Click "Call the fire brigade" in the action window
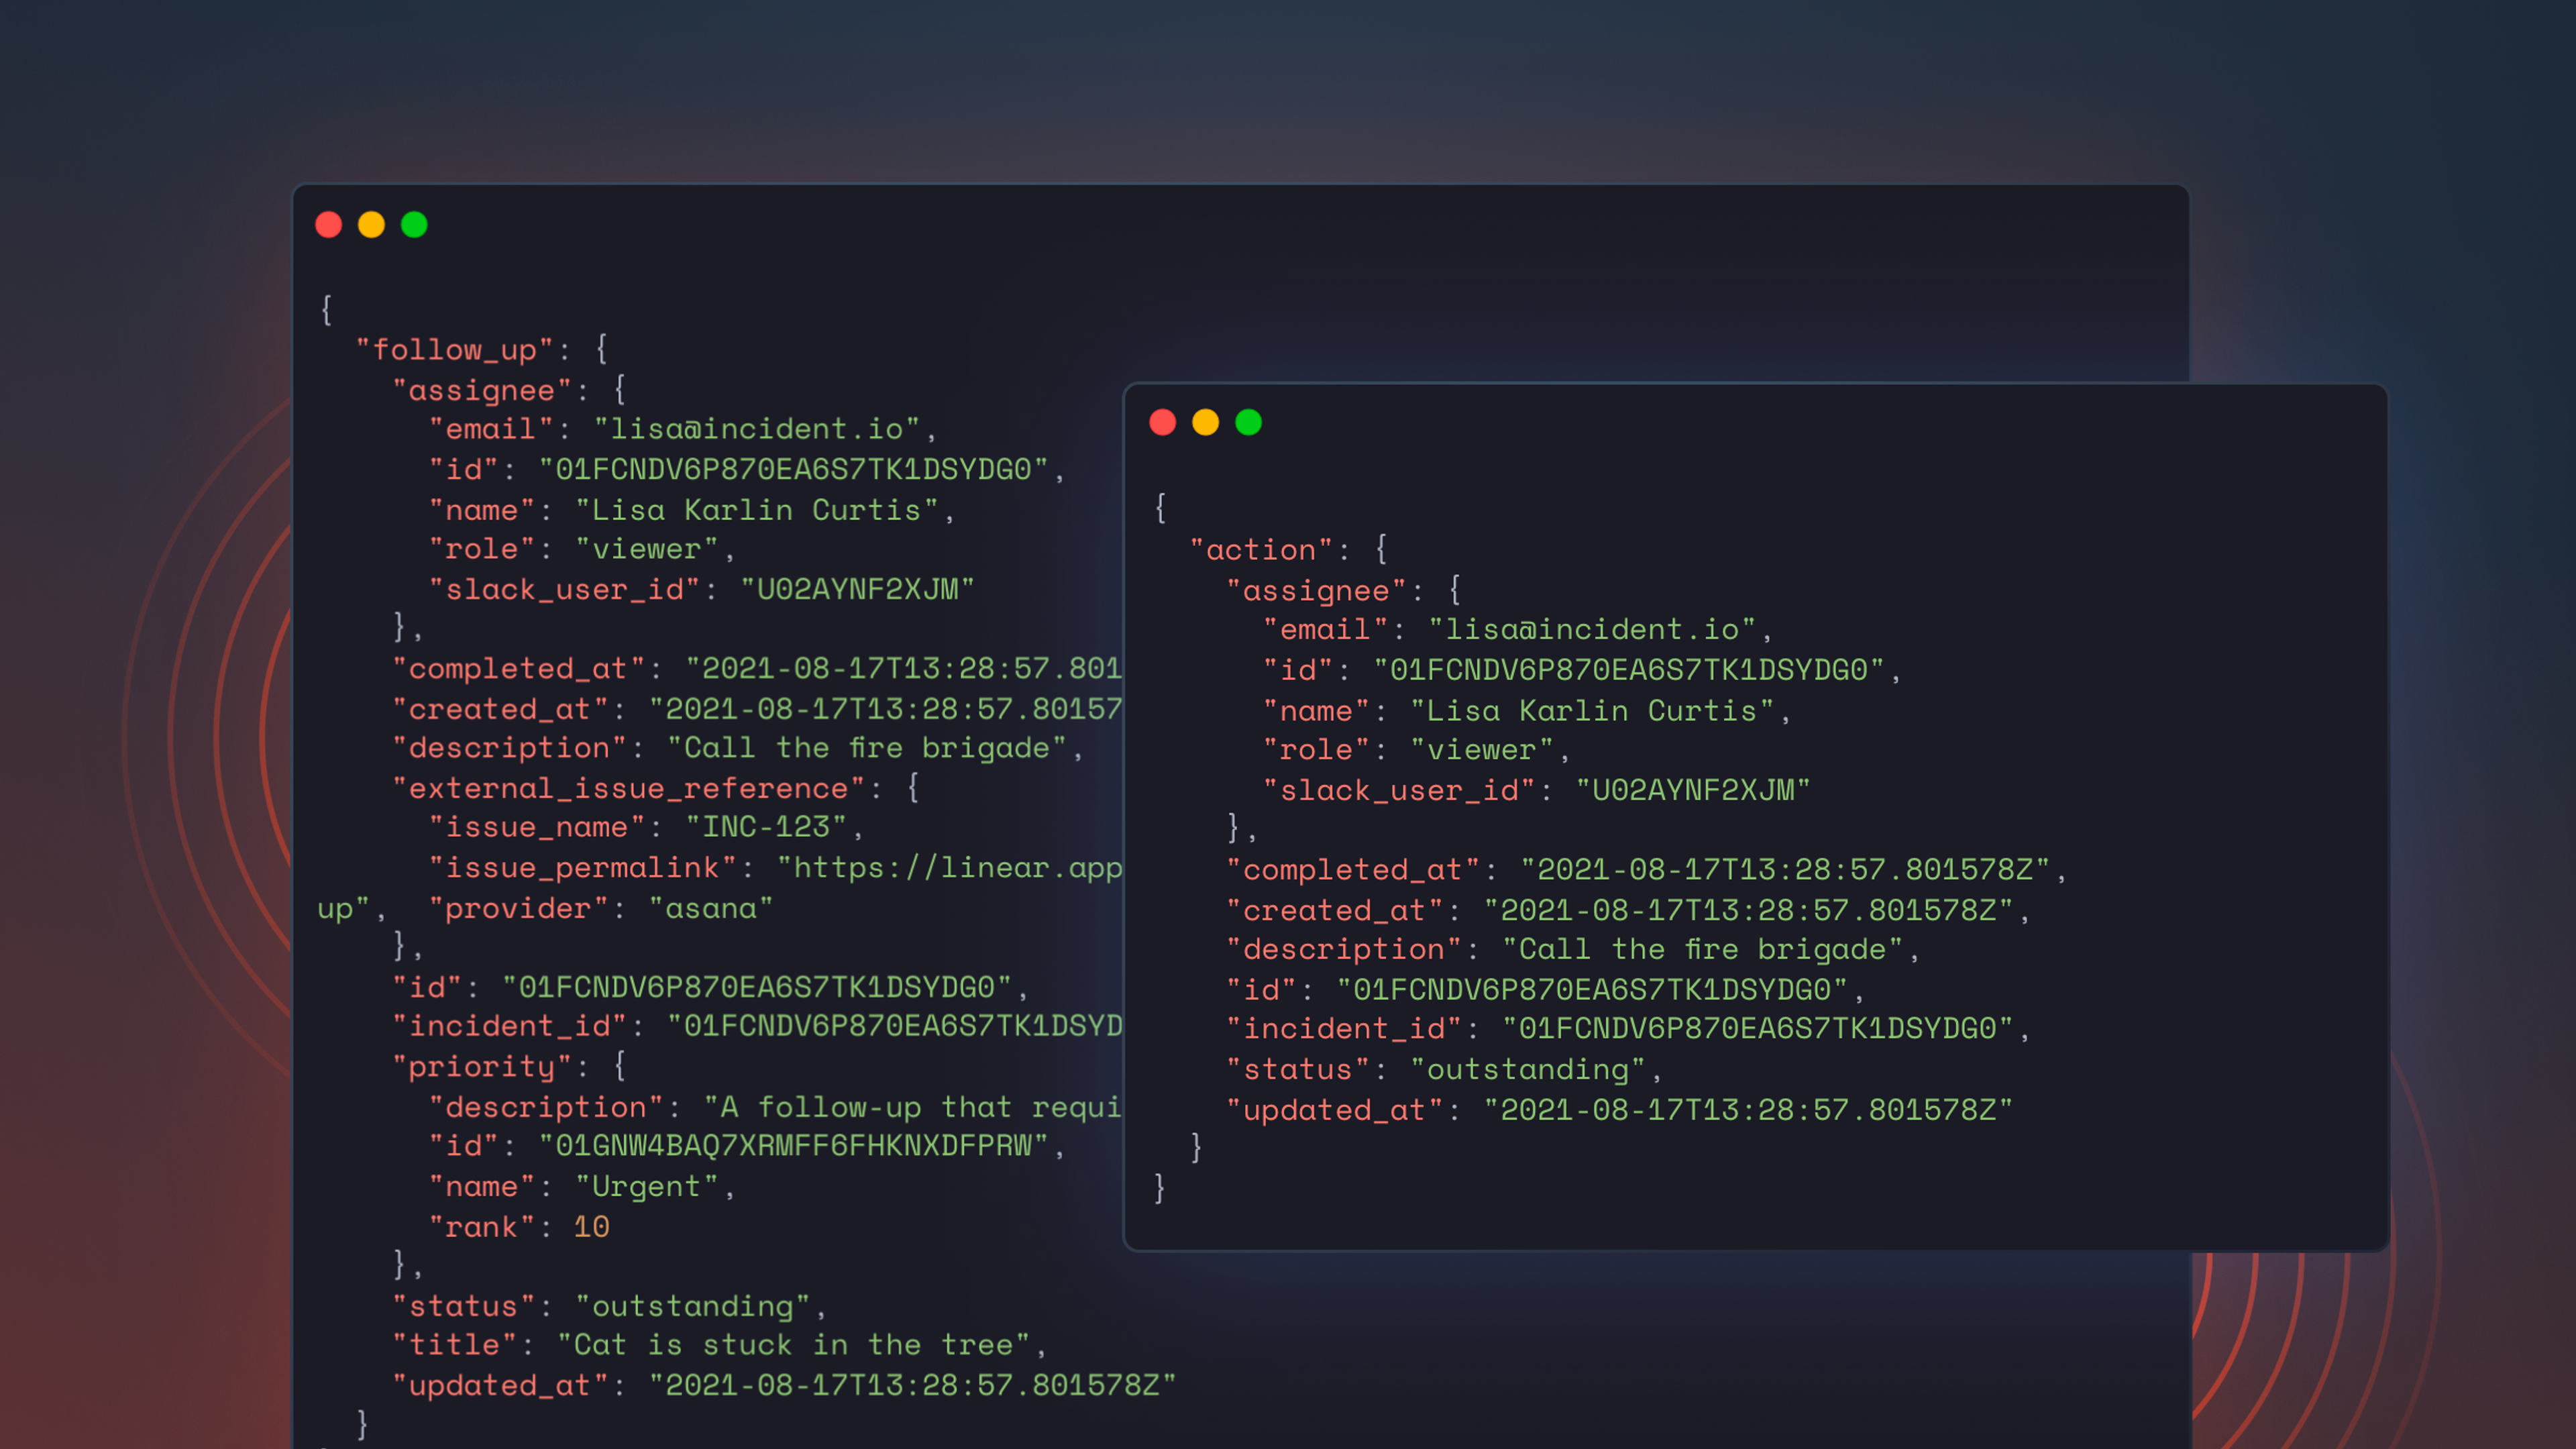The image size is (2576, 1449). (x=1703, y=949)
